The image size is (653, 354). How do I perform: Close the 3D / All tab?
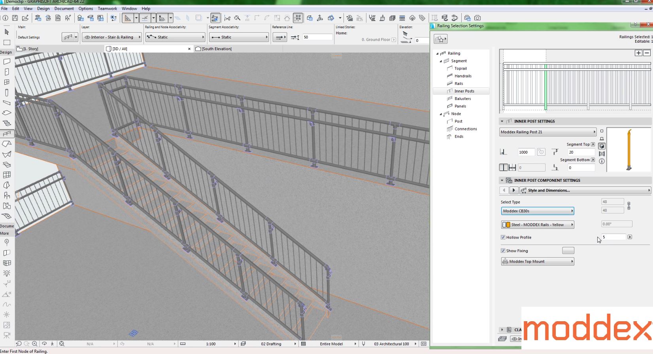189,49
